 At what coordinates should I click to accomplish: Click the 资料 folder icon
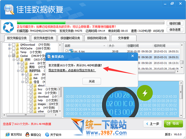pyautogui.click(x=22, y=59)
